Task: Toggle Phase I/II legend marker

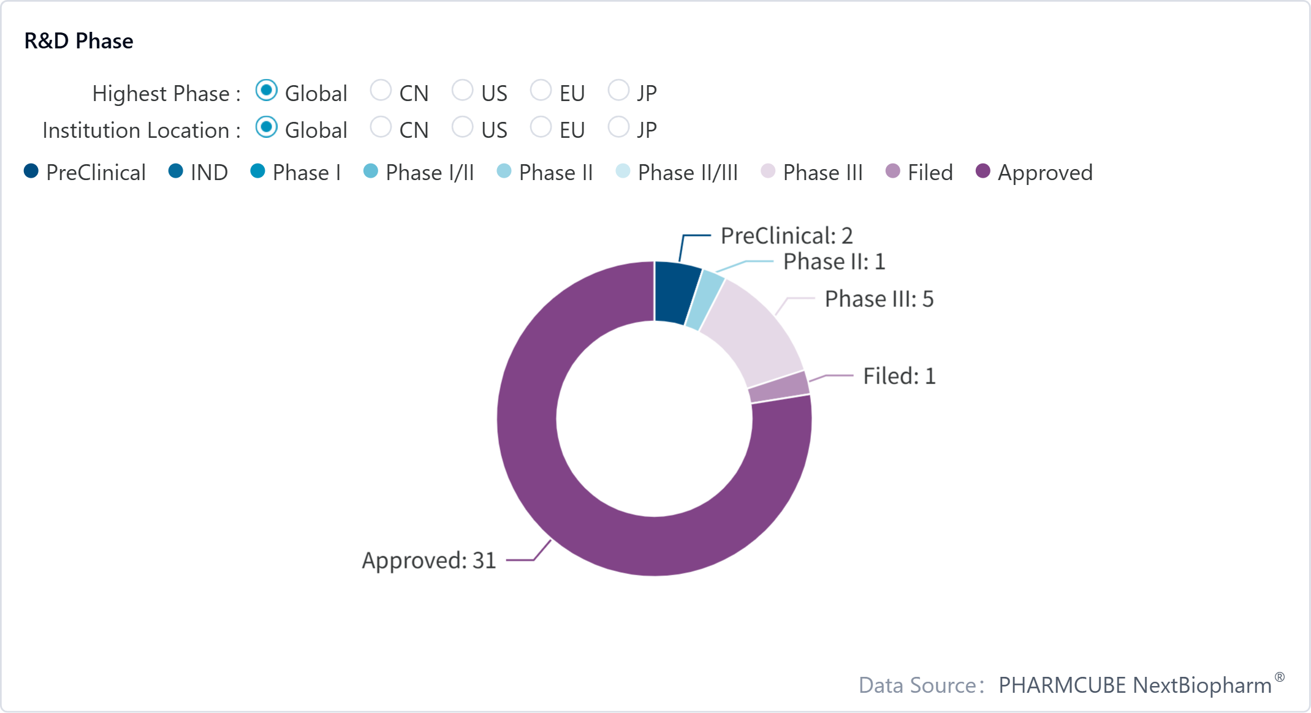Action: point(371,172)
